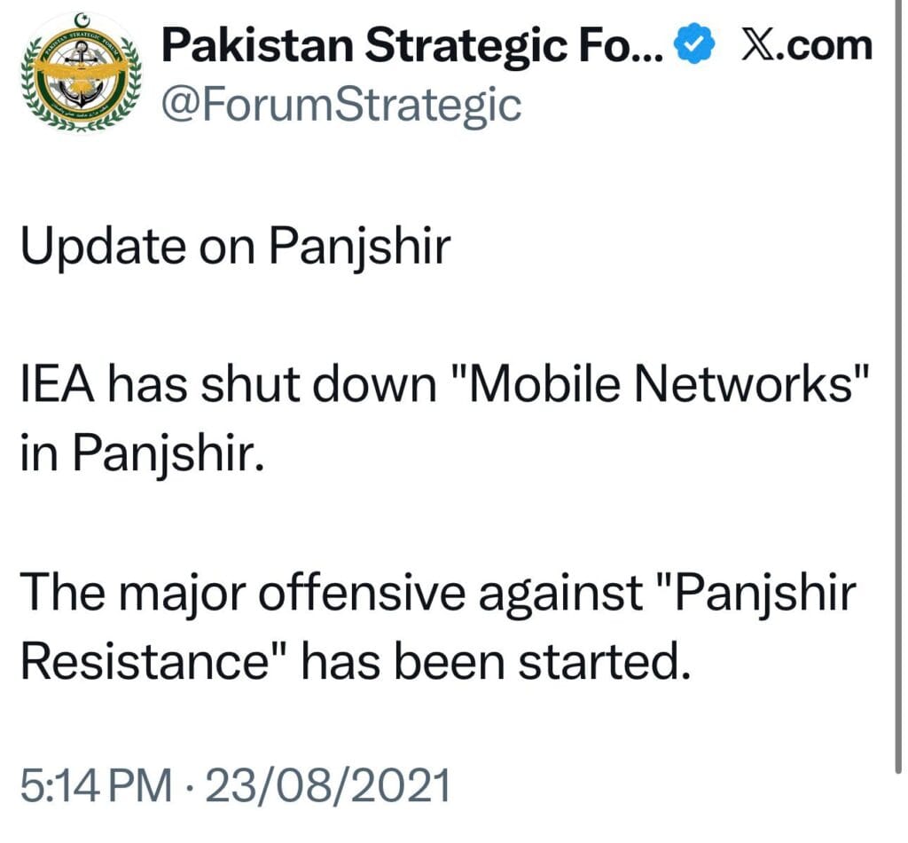Click the word Panjshir in second paragraph
This screenshot has height=843, width=908.
pos(164,451)
